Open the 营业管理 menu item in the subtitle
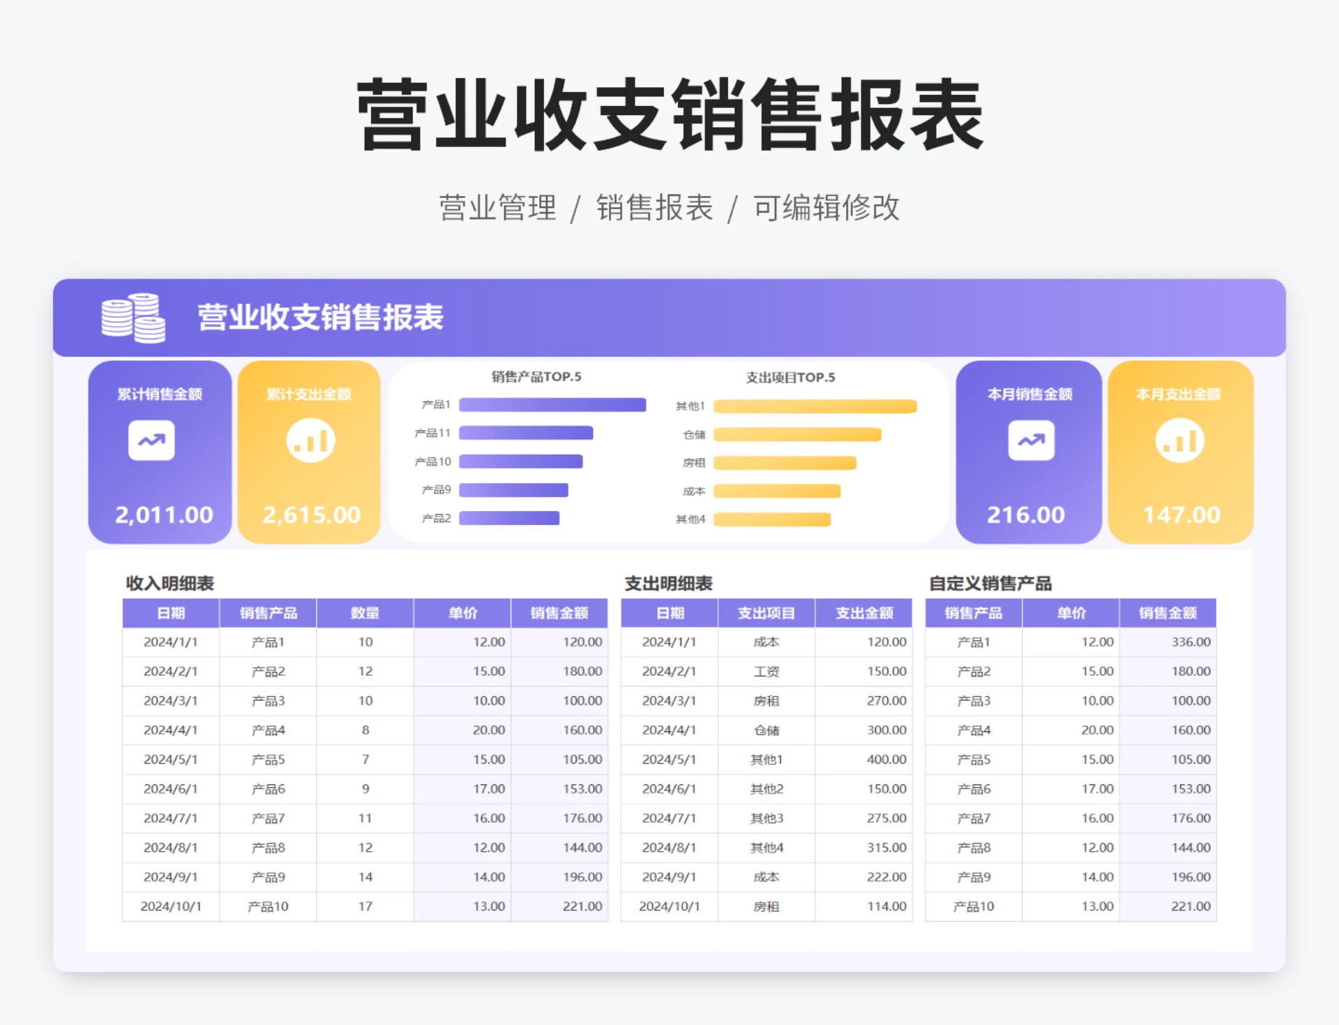This screenshot has width=1339, height=1025. pos(497,206)
